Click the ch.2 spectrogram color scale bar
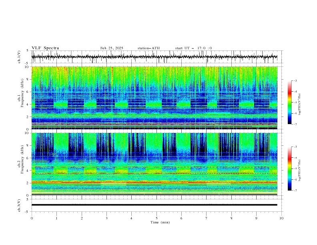317x245 pixels. pyautogui.click(x=289, y=169)
